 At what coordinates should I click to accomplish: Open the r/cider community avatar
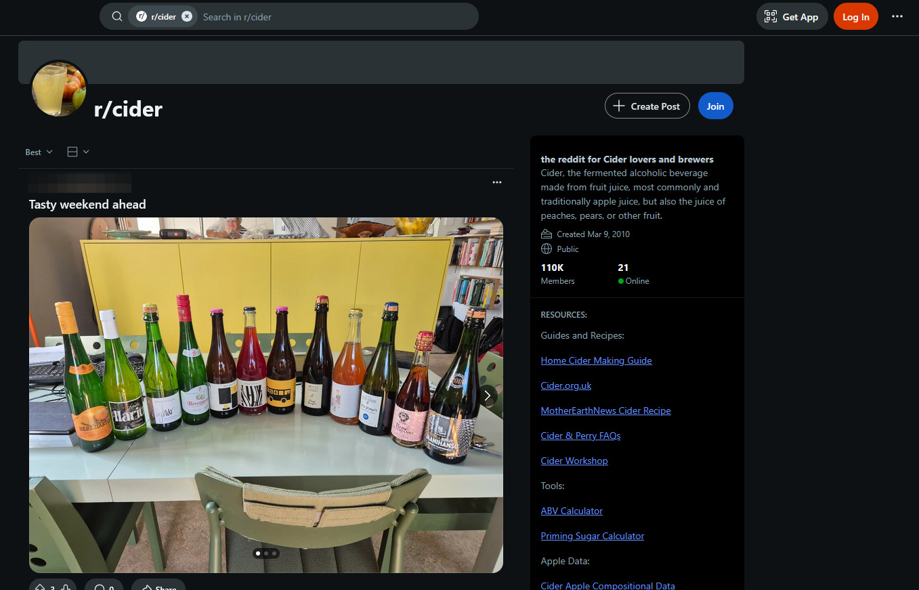[x=59, y=89]
